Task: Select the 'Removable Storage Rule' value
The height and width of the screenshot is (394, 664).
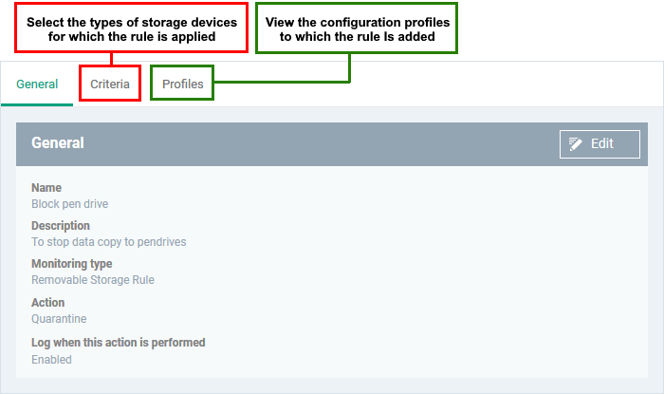Action: 93,280
